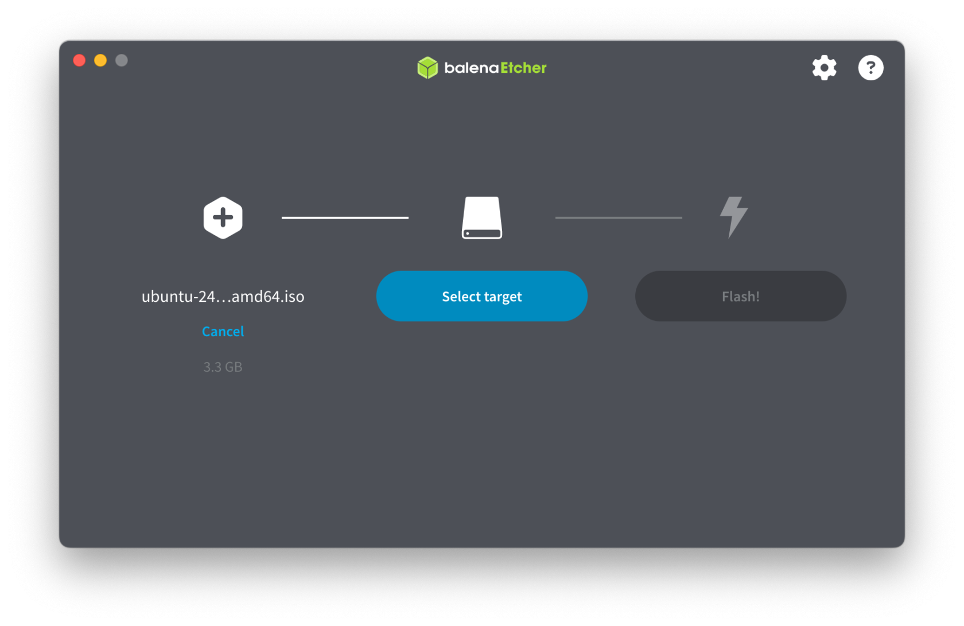964x626 pixels.
Task: Open help via question mark icon
Action: coord(870,68)
